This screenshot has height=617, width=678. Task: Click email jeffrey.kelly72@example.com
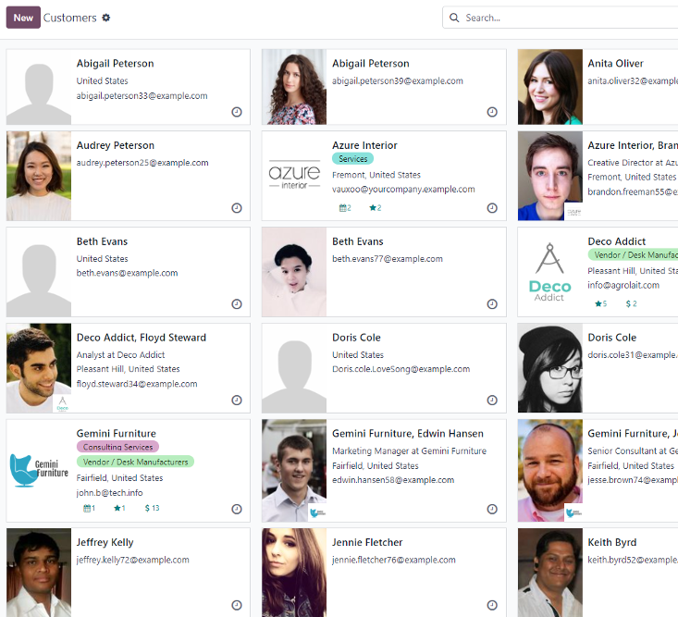pyautogui.click(x=133, y=560)
